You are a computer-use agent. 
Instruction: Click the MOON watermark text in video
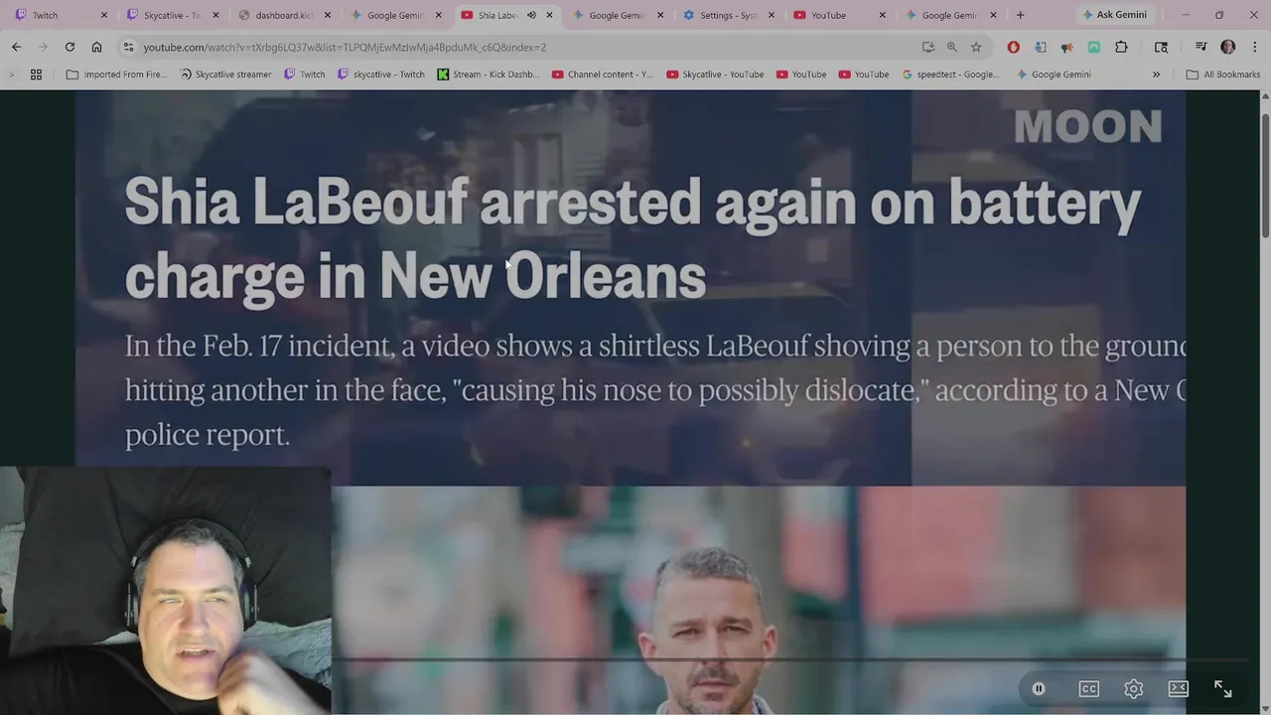(1087, 126)
